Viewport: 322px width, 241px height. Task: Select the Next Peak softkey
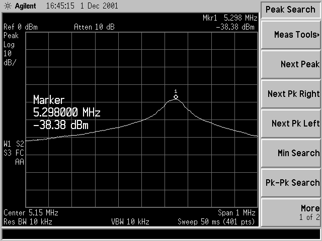click(x=291, y=64)
